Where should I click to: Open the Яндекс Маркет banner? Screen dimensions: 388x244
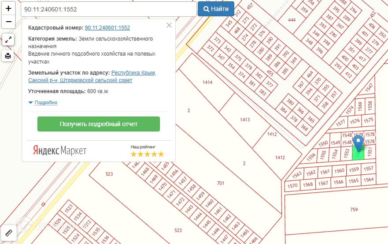pos(60,150)
